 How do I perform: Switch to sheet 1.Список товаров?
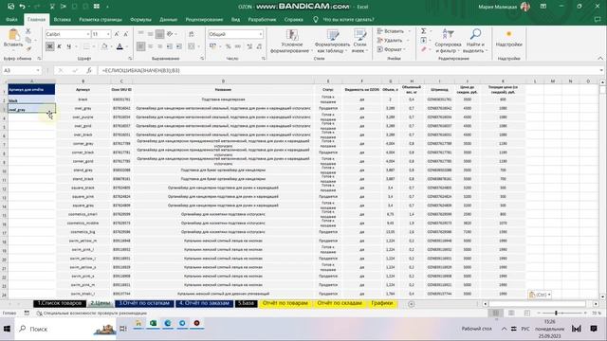[60, 303]
